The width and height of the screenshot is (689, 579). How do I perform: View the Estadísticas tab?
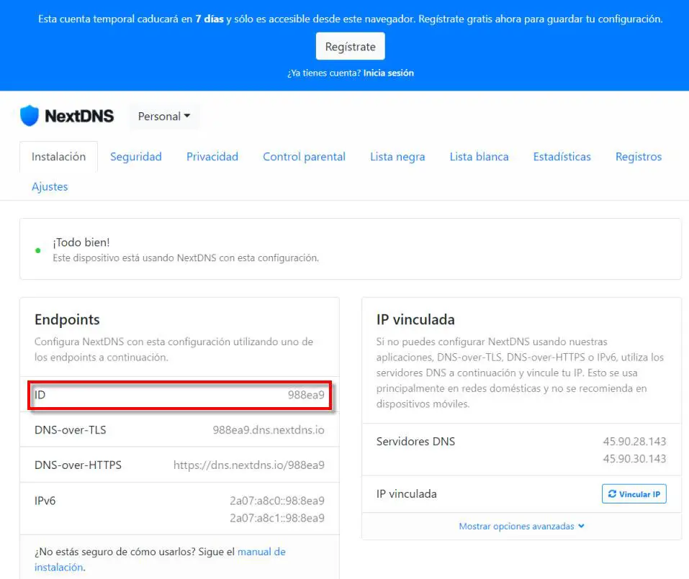click(562, 157)
